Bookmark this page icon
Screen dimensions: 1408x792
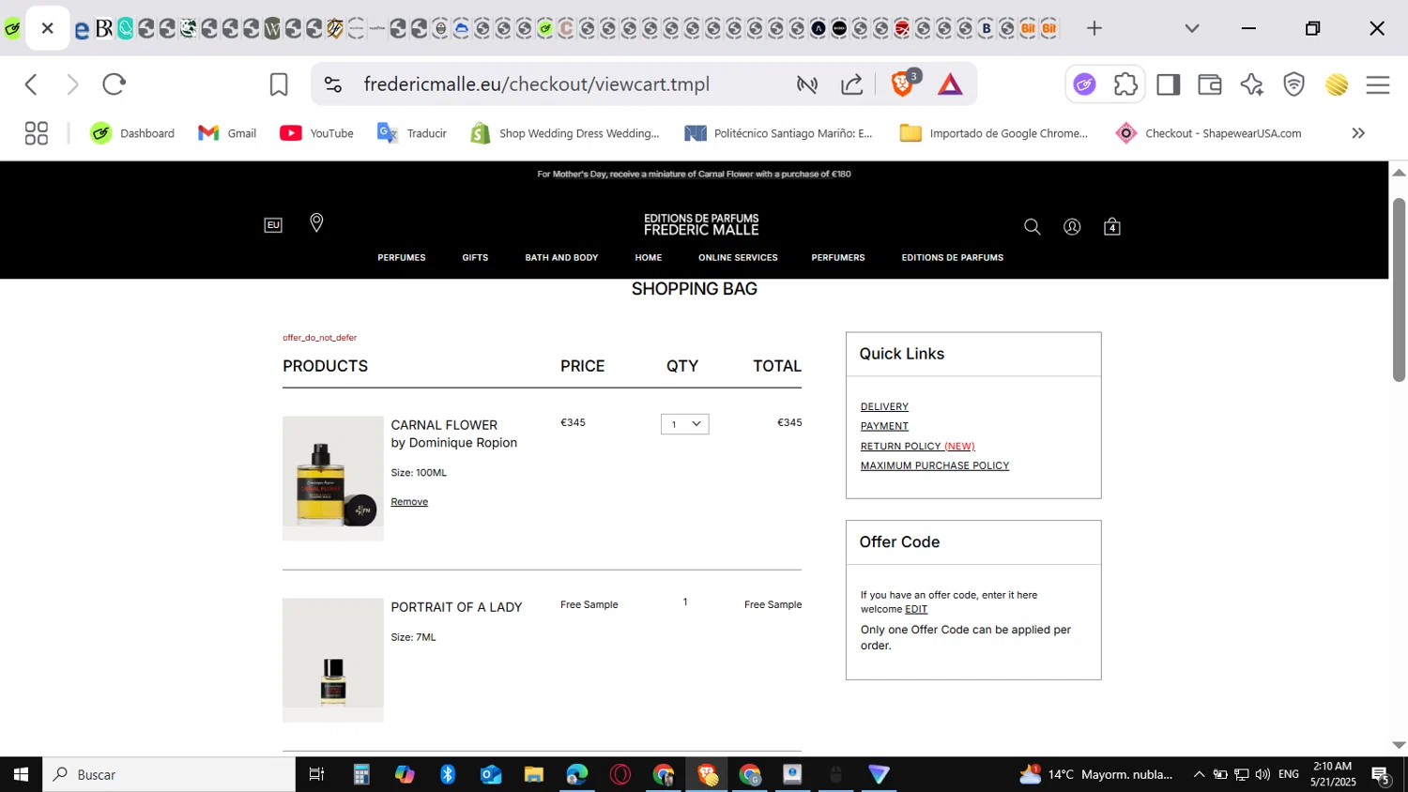(279, 84)
